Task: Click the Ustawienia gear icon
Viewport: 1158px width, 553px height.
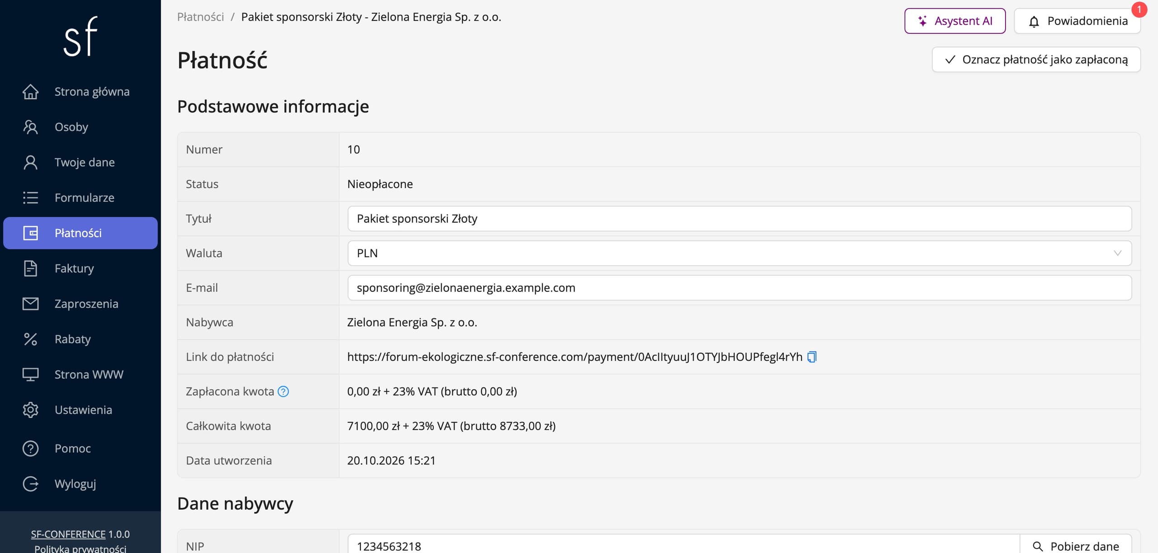Action: tap(30, 410)
